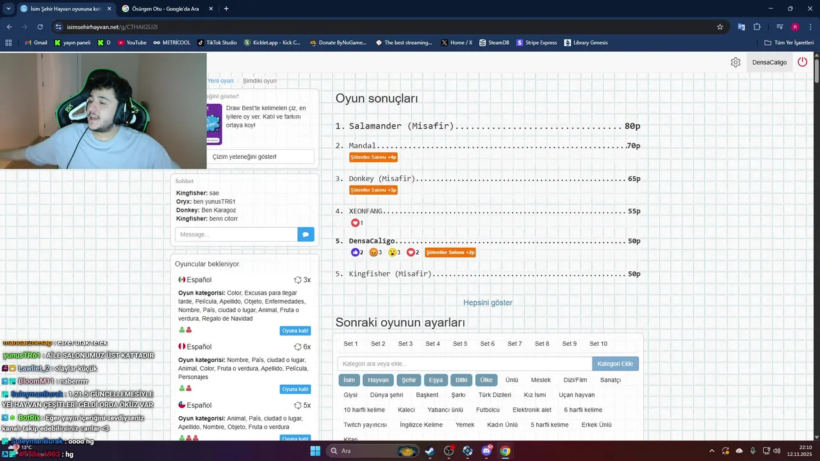Viewport: 820px width, 461px height.
Task: Open the settings gear icon
Action: pyautogui.click(x=735, y=62)
